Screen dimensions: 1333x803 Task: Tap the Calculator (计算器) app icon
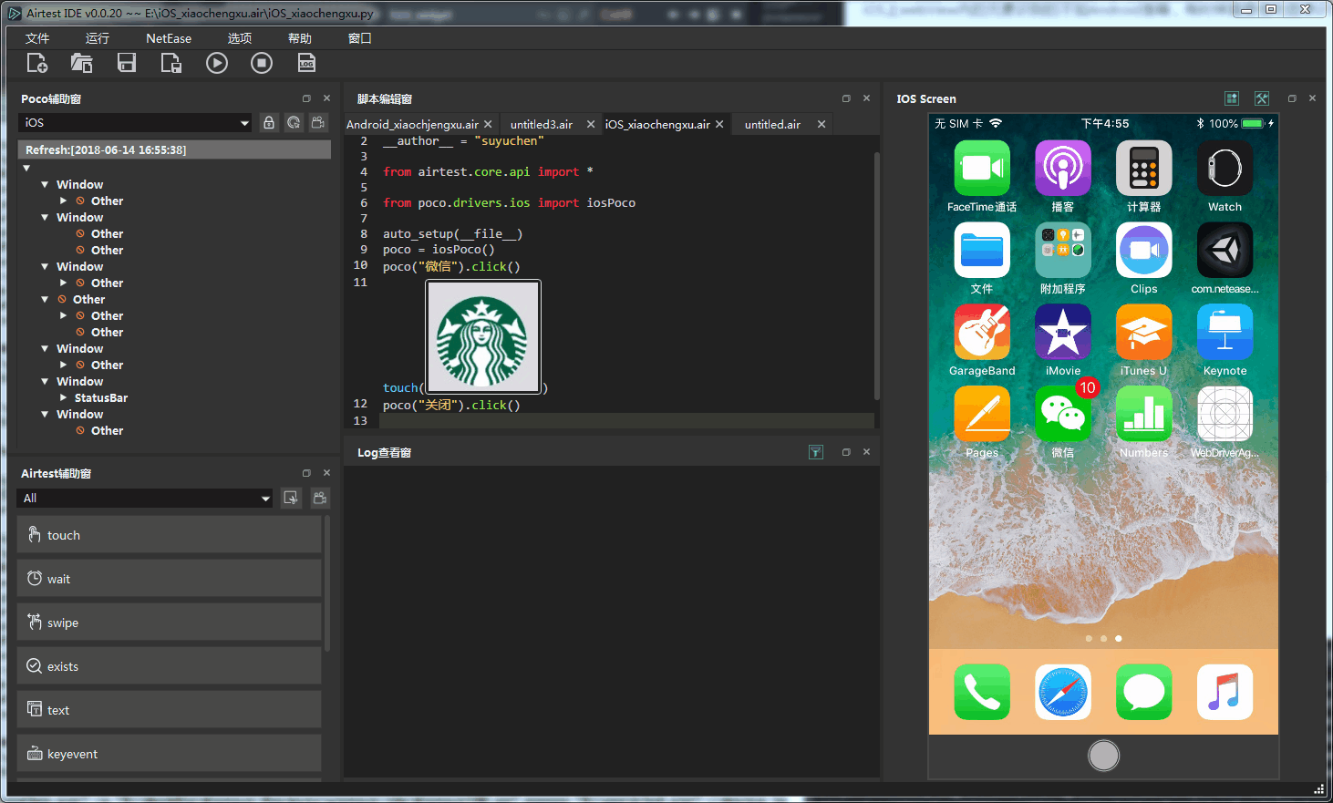pyautogui.click(x=1144, y=169)
